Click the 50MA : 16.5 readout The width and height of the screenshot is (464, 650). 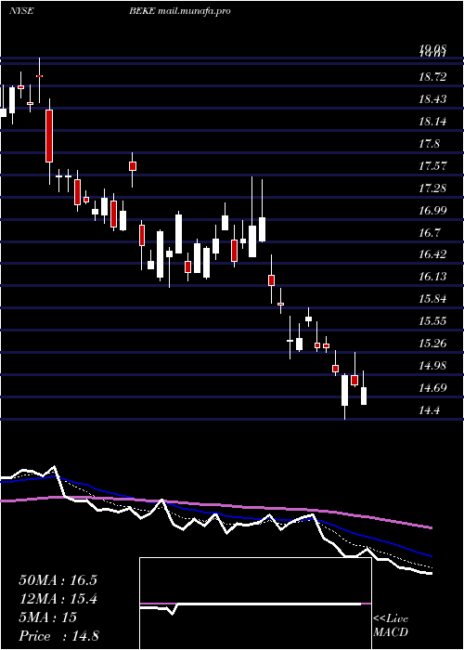58,580
